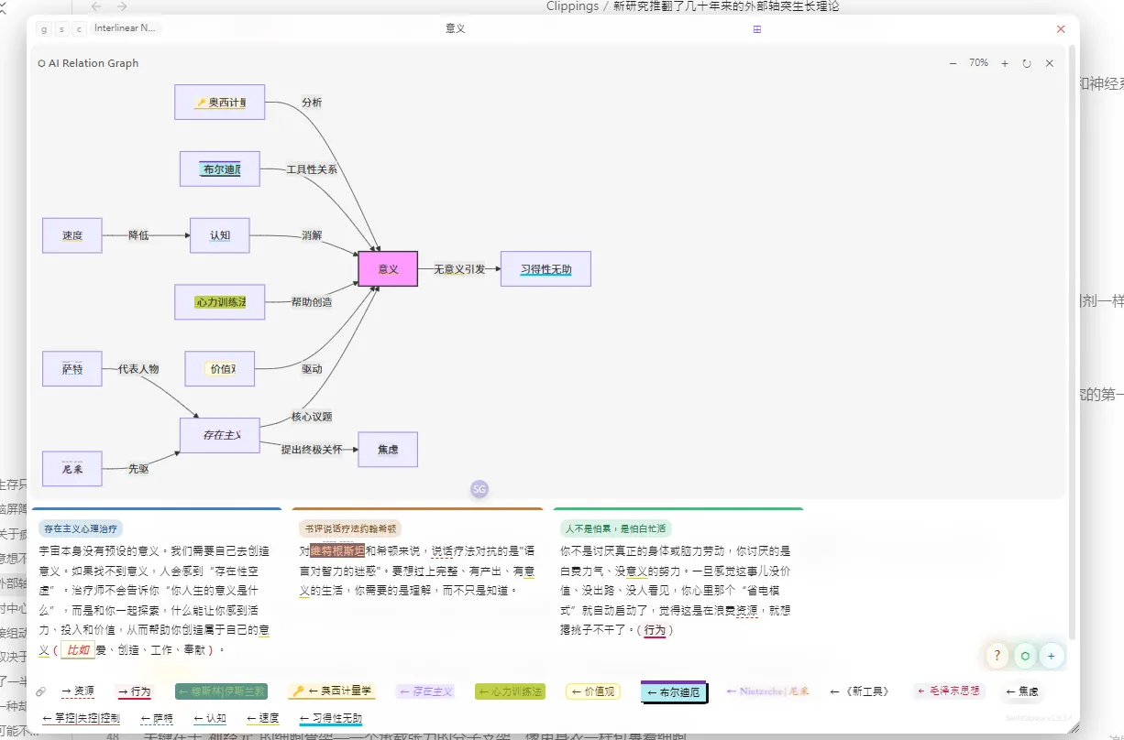Open the 存在主义心理治疗 card title
The image size is (1124, 740).
tap(81, 528)
